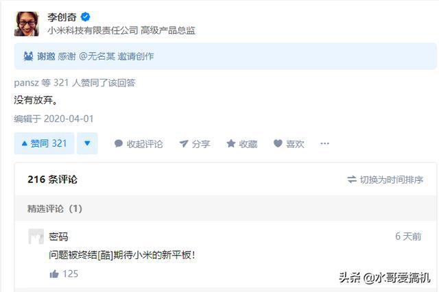Open commenter 密码's username link
This screenshot has height=292, width=439.
[59, 236]
